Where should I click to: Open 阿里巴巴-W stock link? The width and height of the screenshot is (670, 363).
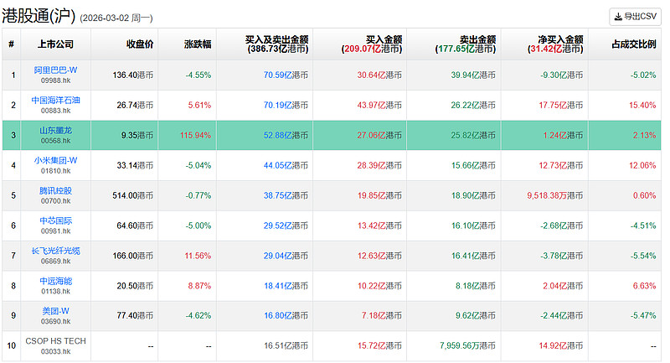(x=55, y=70)
